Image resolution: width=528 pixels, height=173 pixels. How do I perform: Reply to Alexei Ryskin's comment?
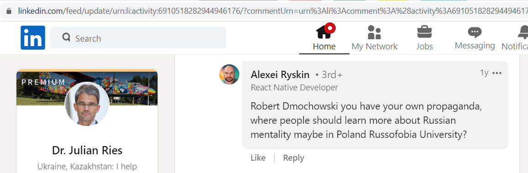click(293, 158)
